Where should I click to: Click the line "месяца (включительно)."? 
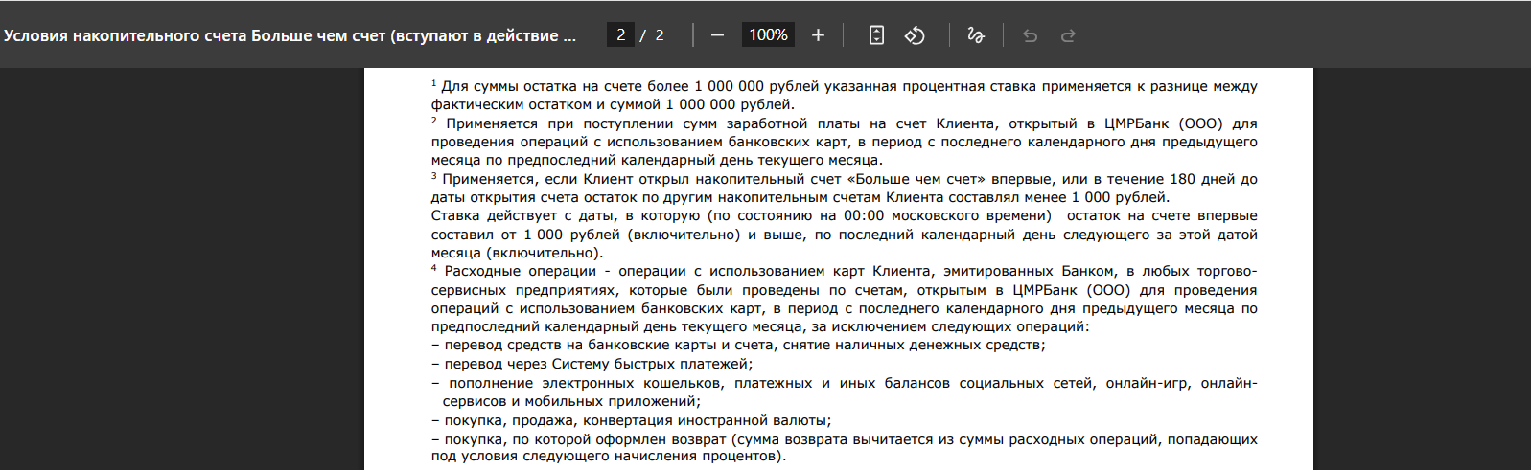tap(517, 253)
